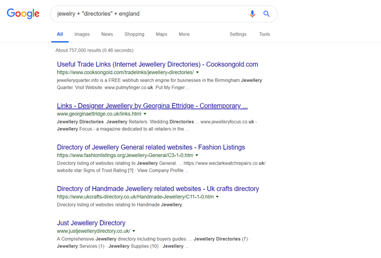381x258 pixels.
Task: Click inside the search query box
Action: click(x=148, y=14)
